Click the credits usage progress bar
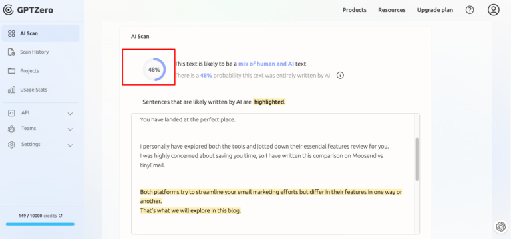 click(40, 224)
